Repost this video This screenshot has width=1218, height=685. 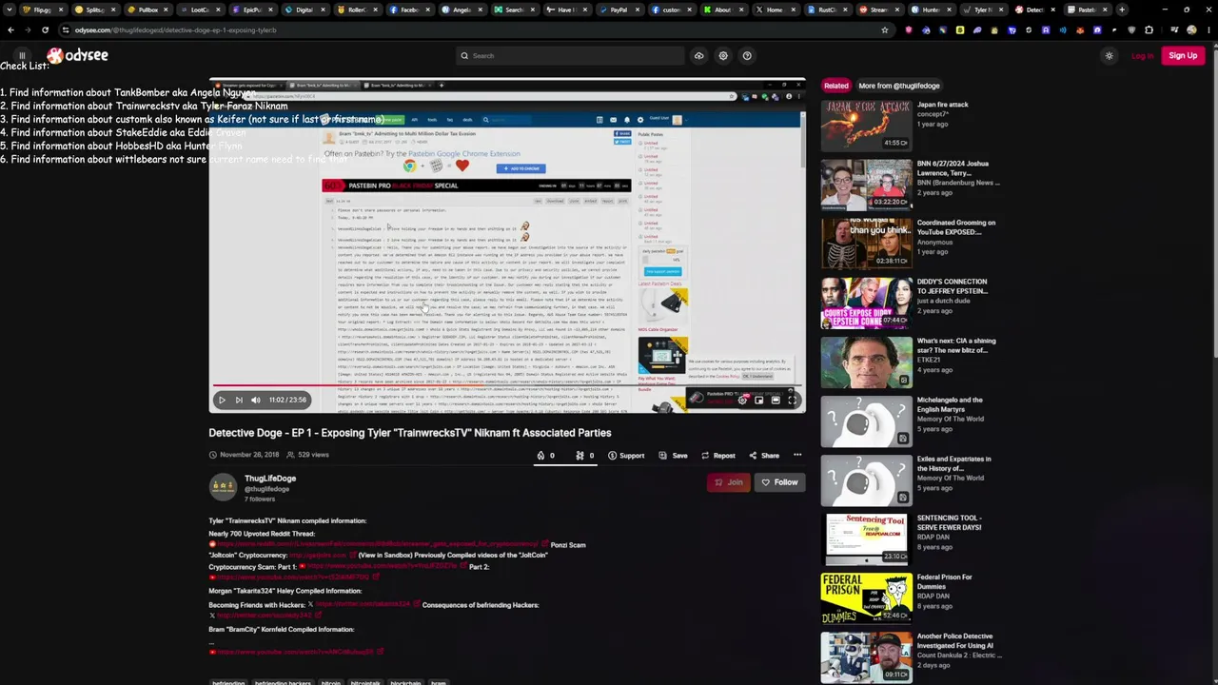(x=718, y=456)
